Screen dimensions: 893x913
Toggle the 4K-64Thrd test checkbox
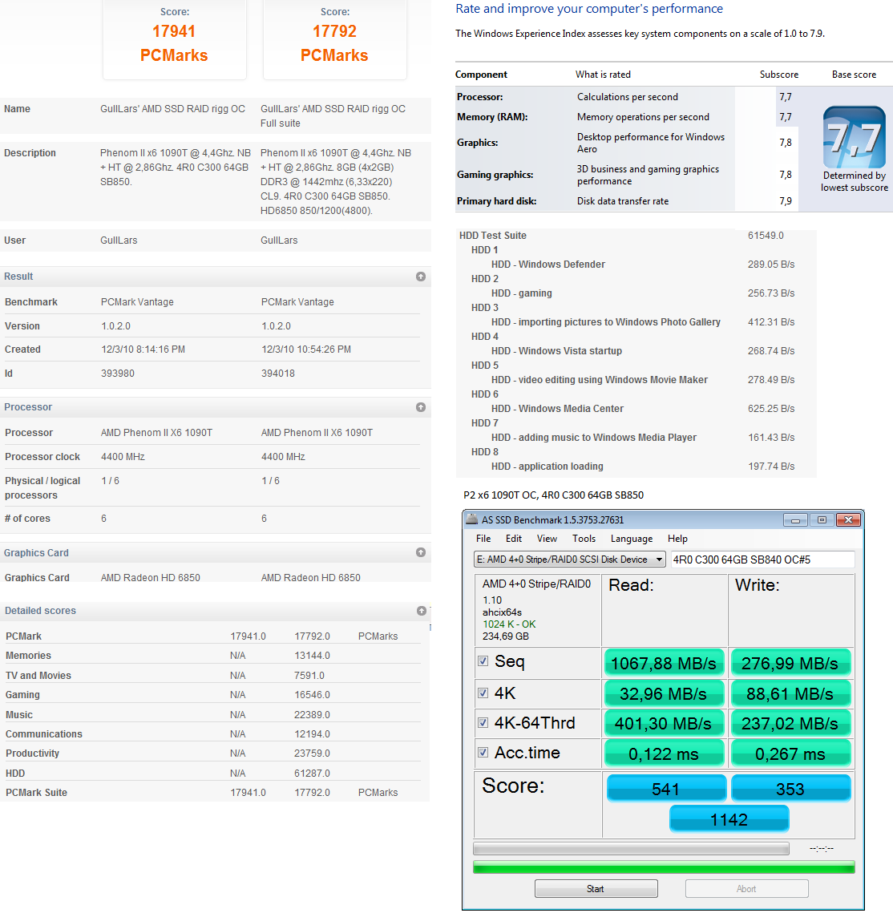483,722
